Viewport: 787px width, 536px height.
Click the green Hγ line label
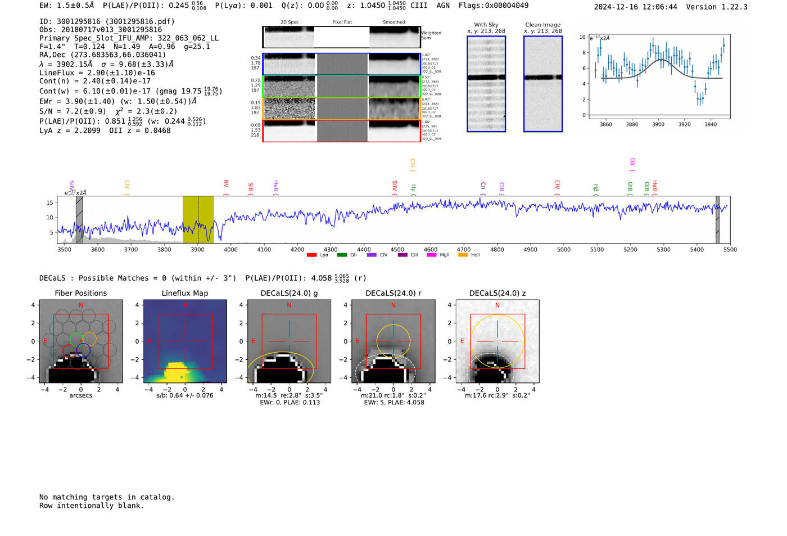tap(413, 189)
